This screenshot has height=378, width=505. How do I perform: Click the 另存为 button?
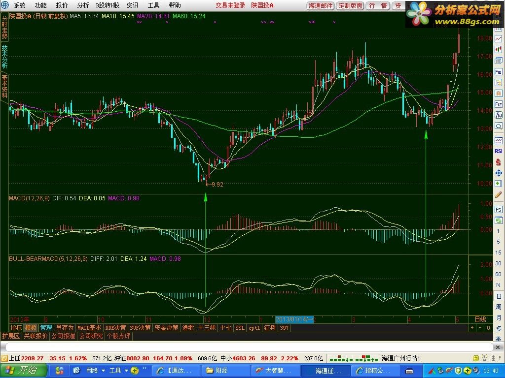[x=65, y=328]
